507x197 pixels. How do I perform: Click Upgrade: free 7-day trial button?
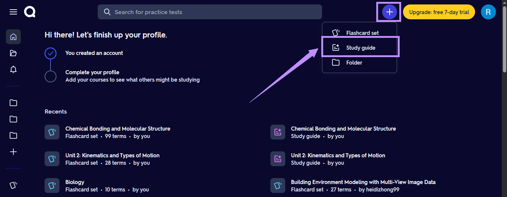(x=439, y=12)
